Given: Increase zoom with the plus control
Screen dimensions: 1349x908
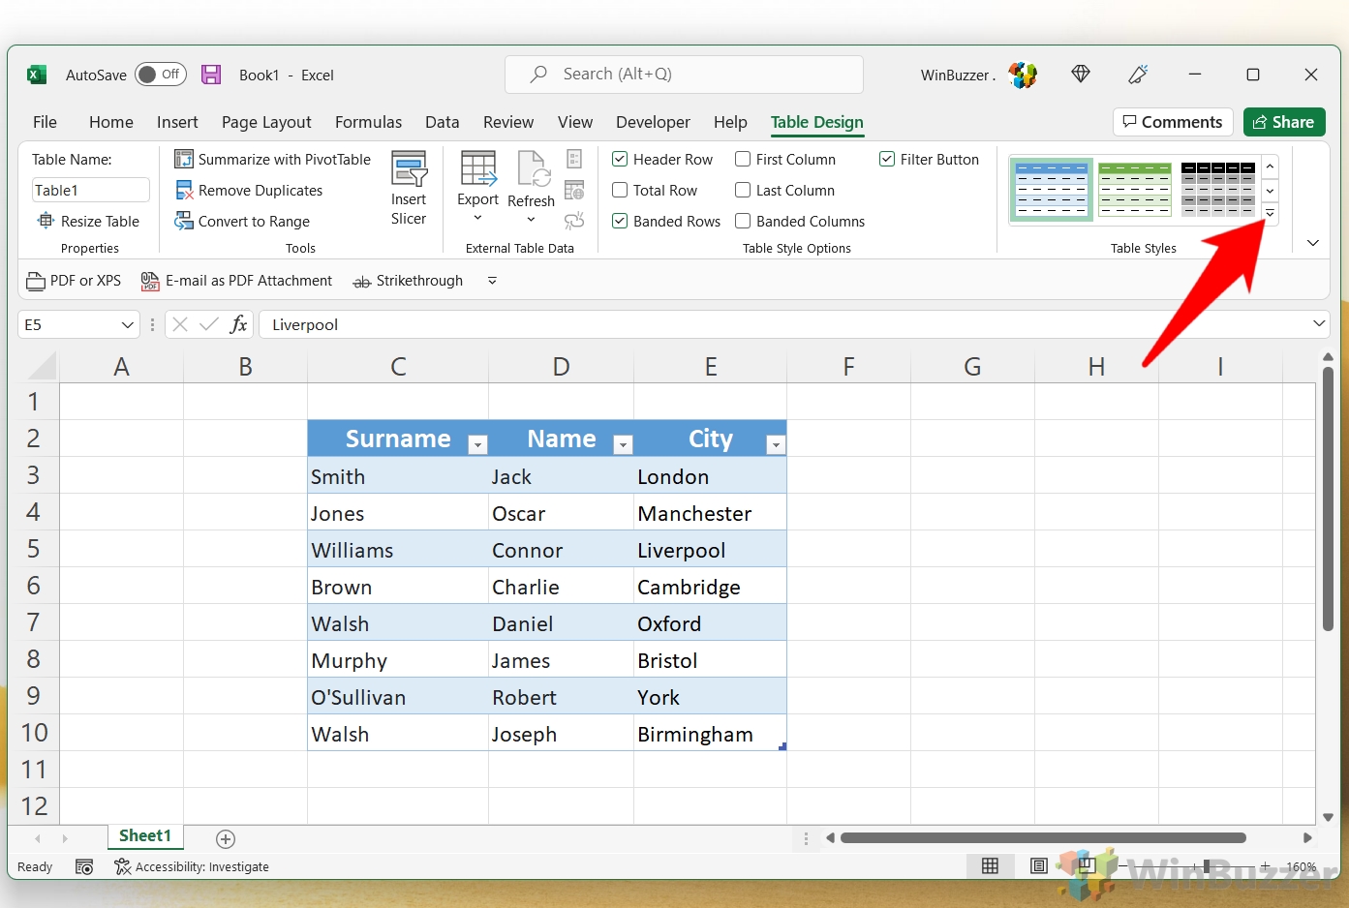Looking at the screenshot, I should click(x=1266, y=866).
